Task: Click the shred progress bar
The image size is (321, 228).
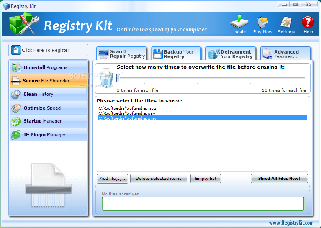Action: tap(203, 204)
